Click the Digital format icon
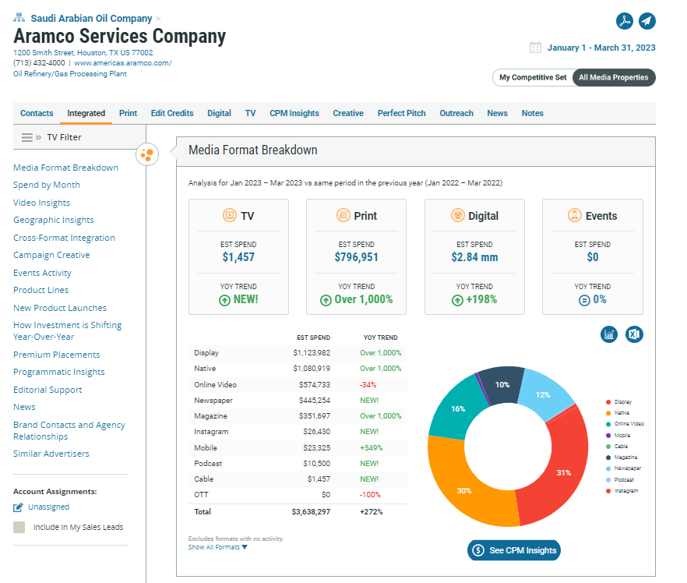 (458, 215)
